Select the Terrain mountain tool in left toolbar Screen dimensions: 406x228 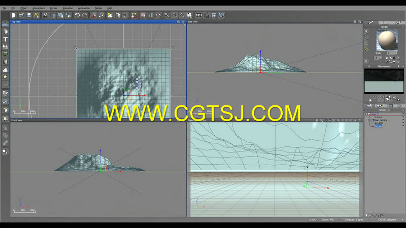coord(5,47)
